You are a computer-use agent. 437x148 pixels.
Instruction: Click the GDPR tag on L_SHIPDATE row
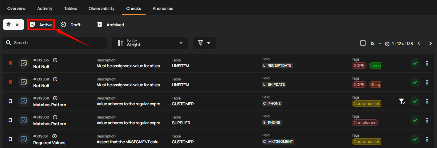[359, 85]
